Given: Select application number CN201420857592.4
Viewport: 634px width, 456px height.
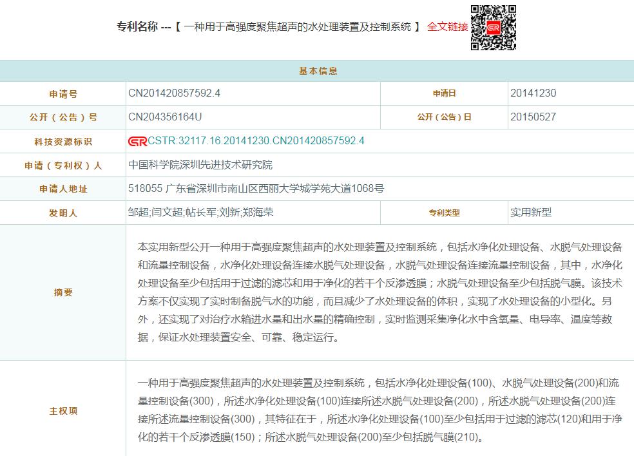Looking at the screenshot, I should [x=174, y=93].
